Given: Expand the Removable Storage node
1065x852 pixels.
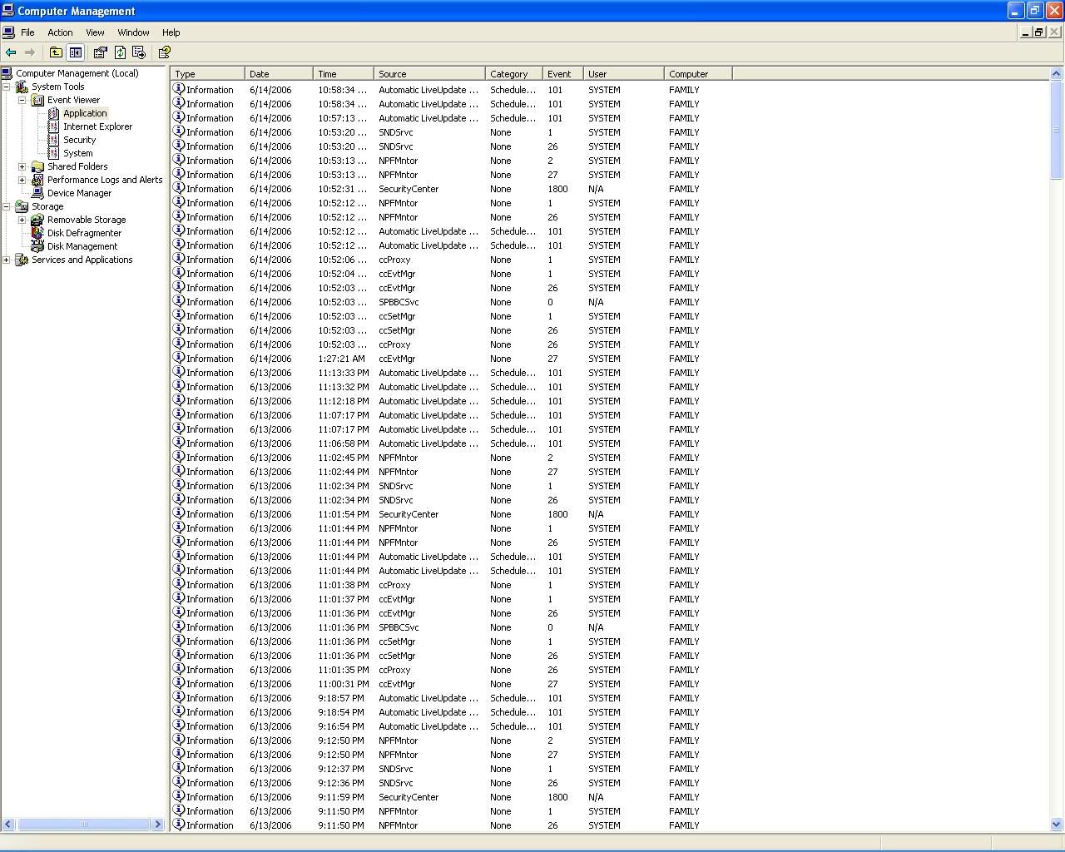Looking at the screenshot, I should 22,220.
